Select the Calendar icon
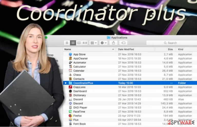The width and height of the screenshot is (197, 127). click(70, 71)
